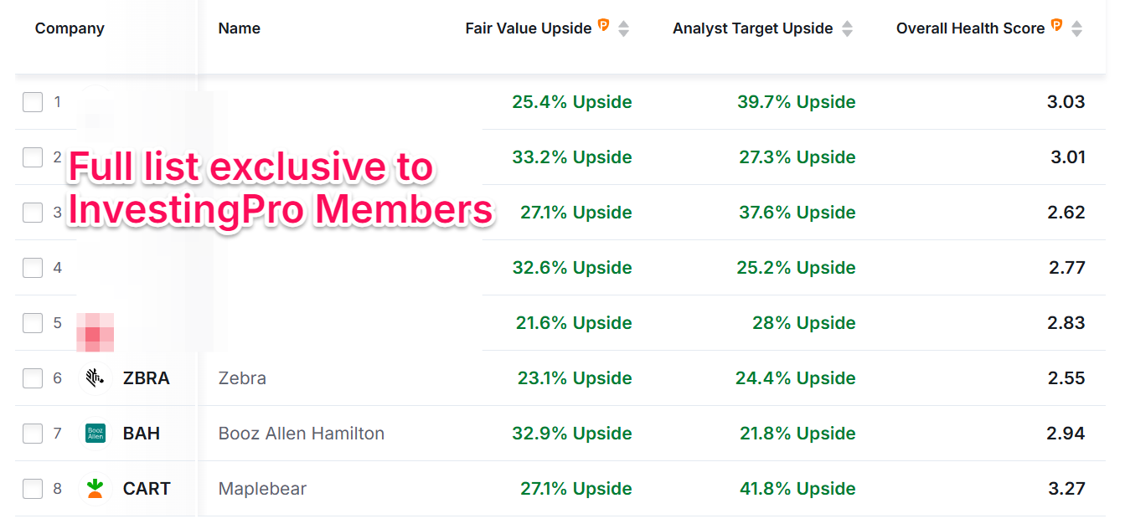The image size is (1125, 529).
Task: Open the Booz Allen Hamilton name link
Action: [x=301, y=434]
